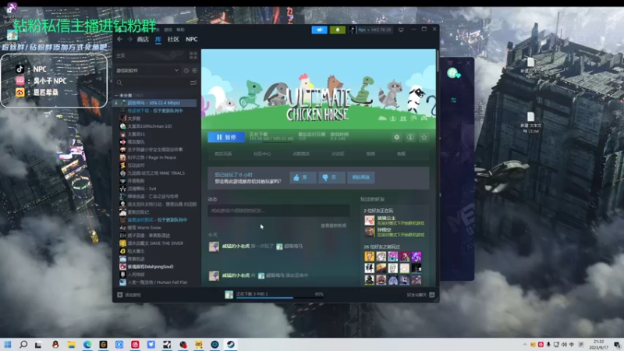Click thumbs-down 否 not recommend button

pos(331,178)
